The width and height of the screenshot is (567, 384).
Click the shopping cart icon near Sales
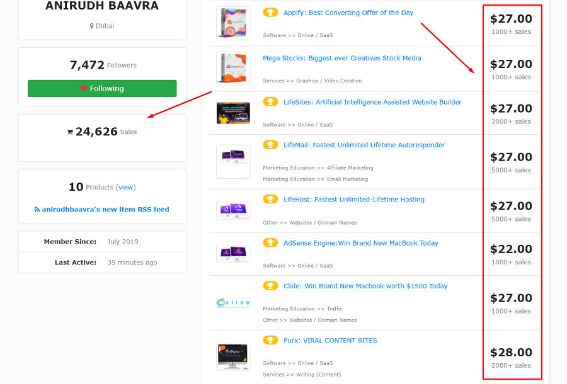point(70,132)
